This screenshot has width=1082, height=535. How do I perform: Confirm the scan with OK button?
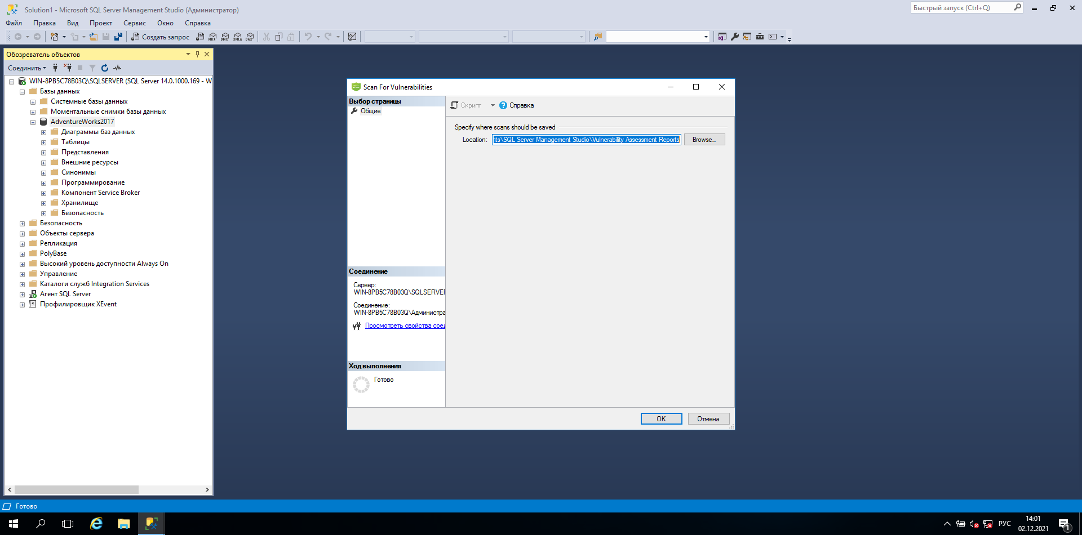[661, 419]
